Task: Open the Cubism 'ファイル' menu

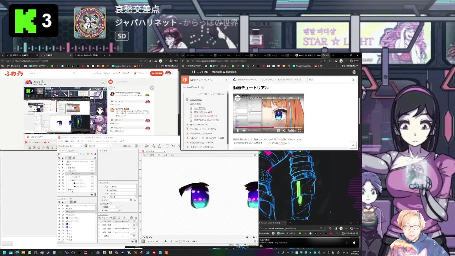Action: (61, 141)
